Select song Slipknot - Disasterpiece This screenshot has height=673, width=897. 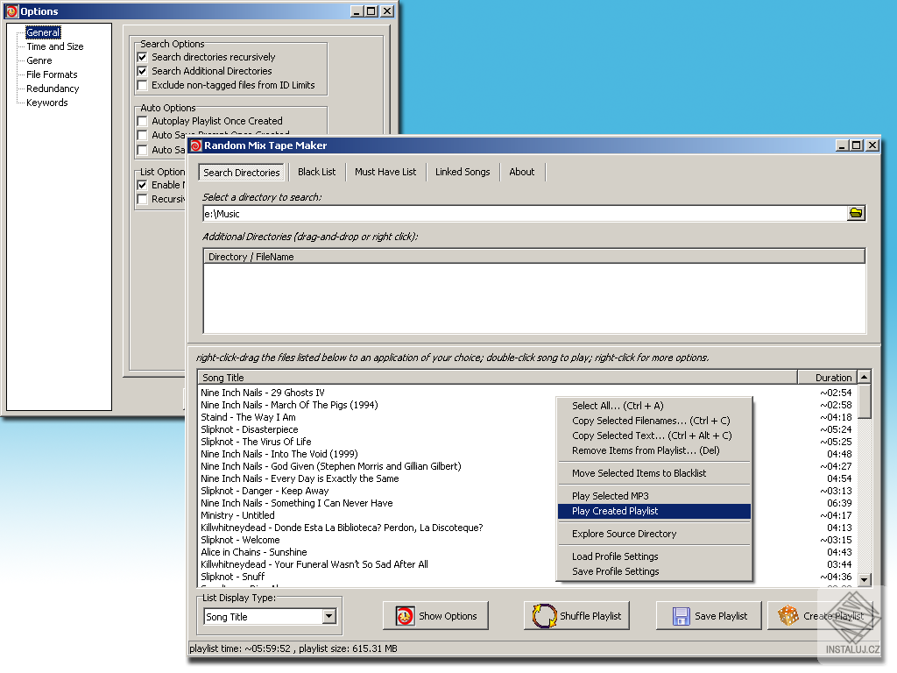[x=250, y=429]
